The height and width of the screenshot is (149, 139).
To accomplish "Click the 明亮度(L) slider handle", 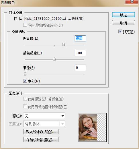I will [x=63, y=44].
